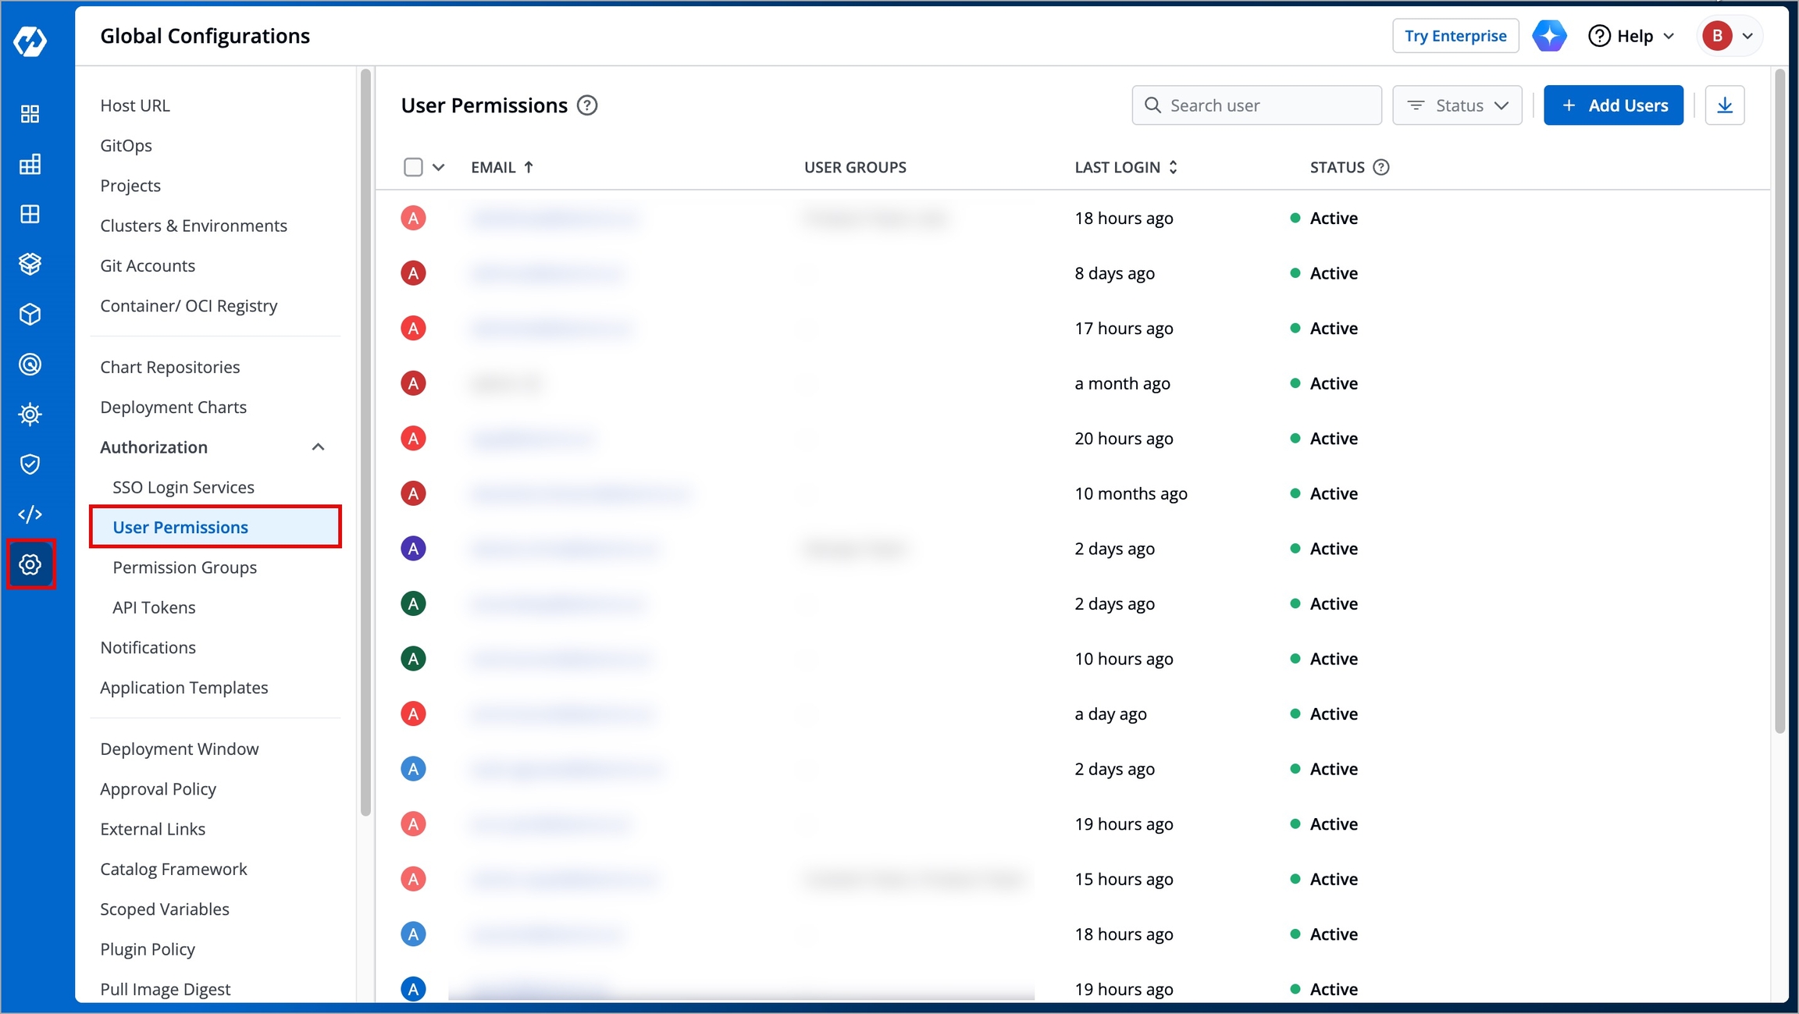1799x1014 pixels.
Task: Open the code brackets sidebar icon
Action: (x=30, y=514)
